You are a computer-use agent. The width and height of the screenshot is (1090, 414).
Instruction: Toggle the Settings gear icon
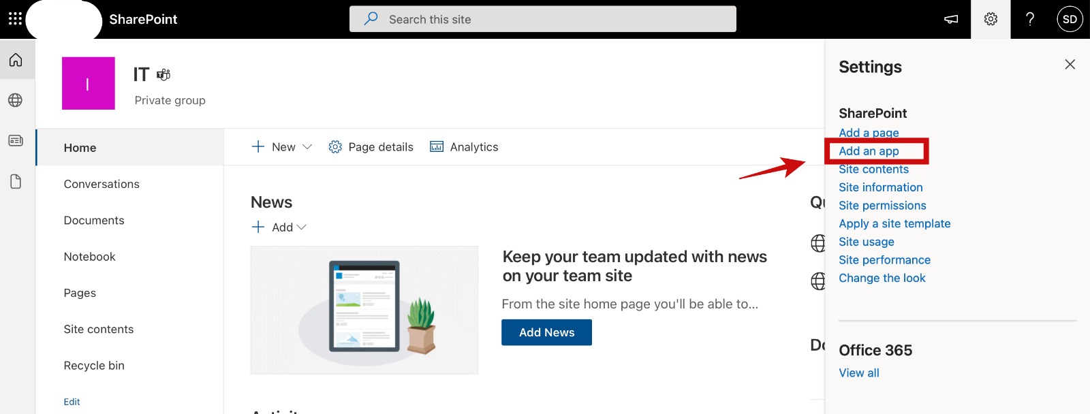coord(991,19)
